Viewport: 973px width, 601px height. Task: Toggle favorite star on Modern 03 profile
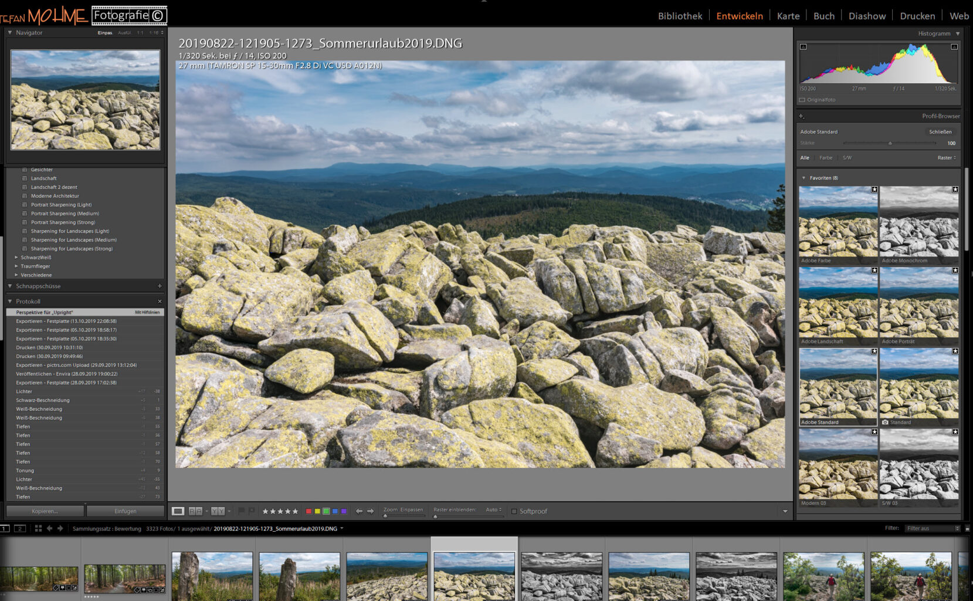pyautogui.click(x=874, y=432)
